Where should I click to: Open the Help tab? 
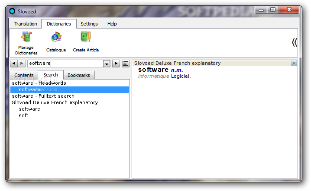[x=112, y=24]
